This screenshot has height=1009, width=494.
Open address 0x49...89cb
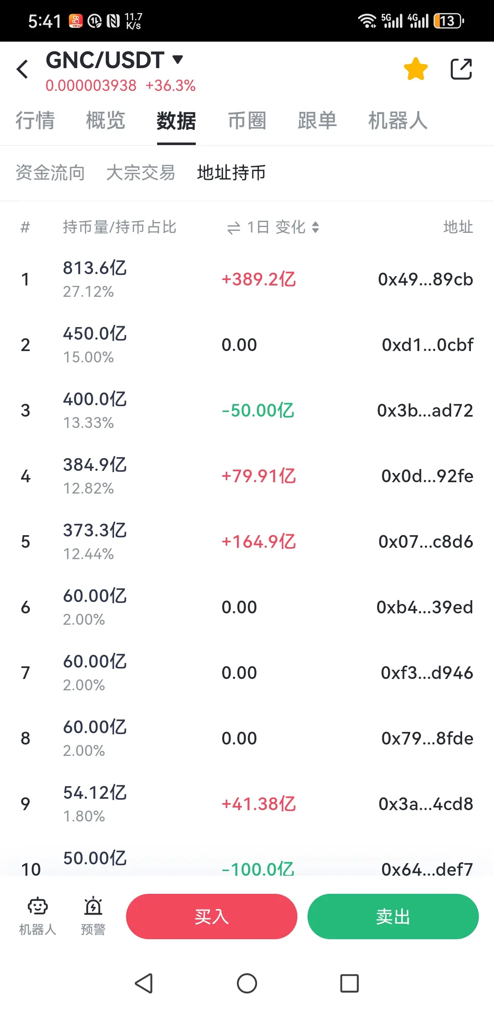[x=426, y=280]
